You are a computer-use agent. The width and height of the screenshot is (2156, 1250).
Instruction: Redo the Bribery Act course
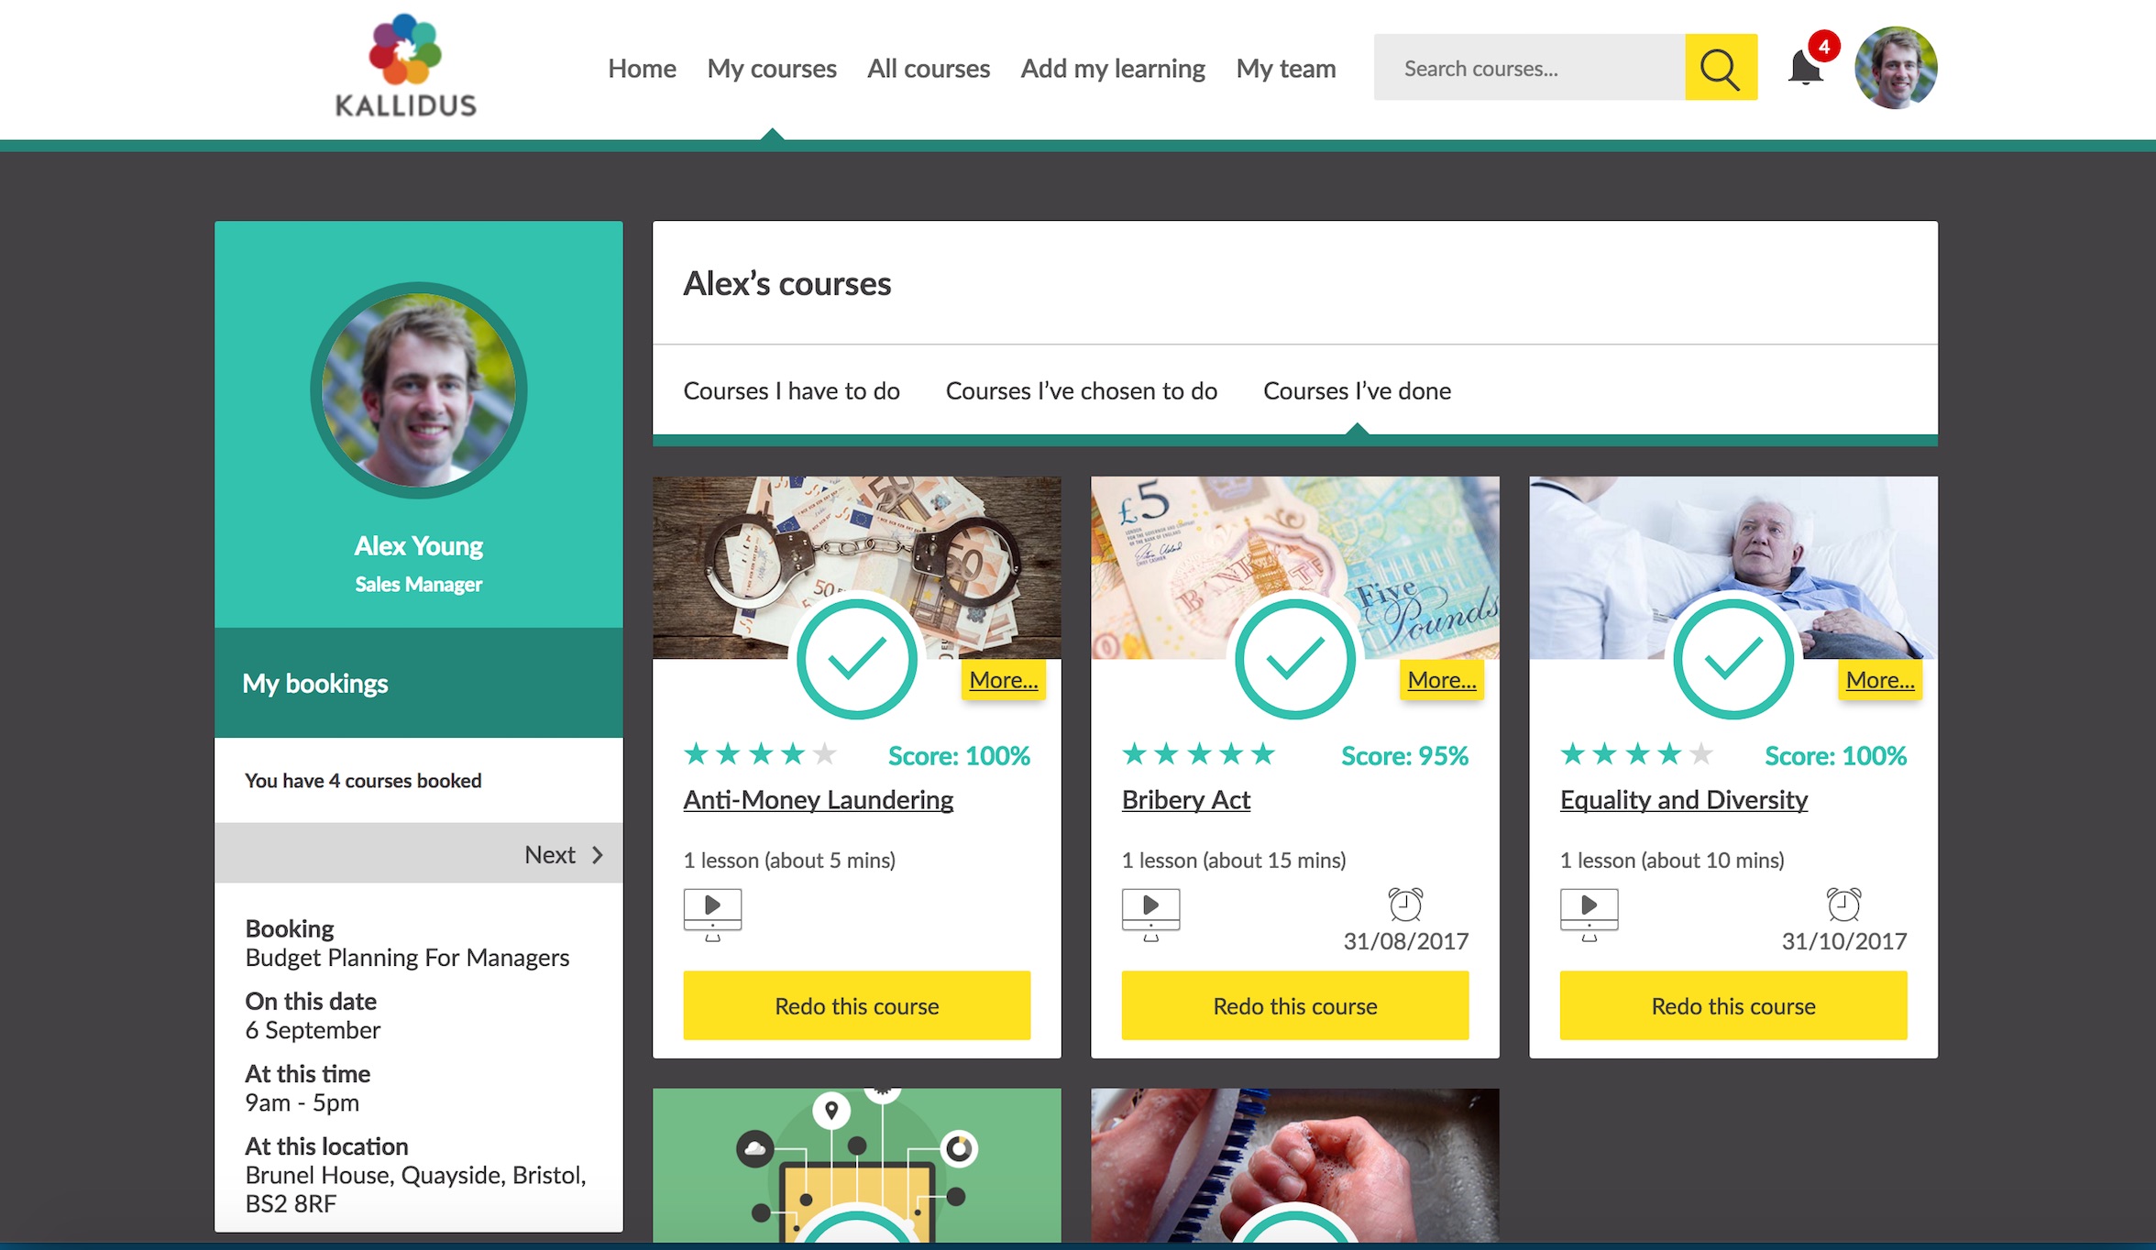point(1294,1005)
